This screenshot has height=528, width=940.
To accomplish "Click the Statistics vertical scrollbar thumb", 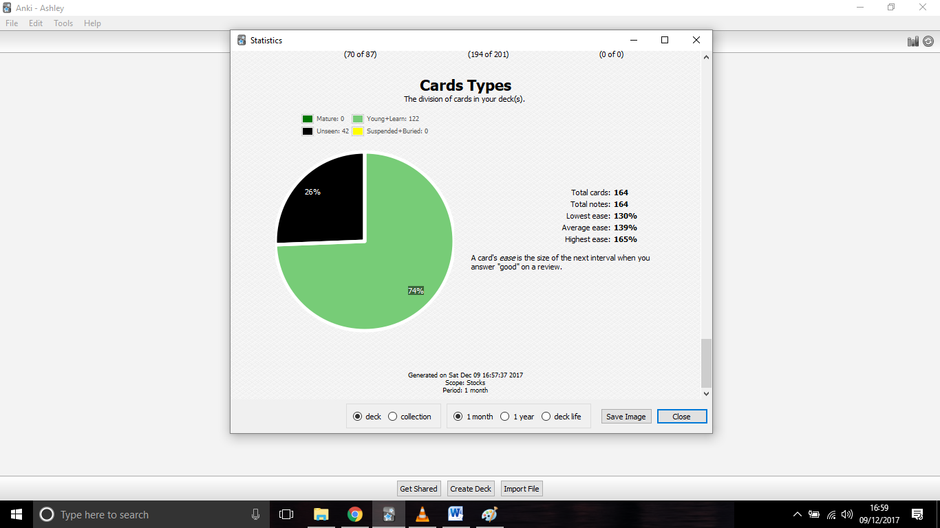I will [706, 363].
